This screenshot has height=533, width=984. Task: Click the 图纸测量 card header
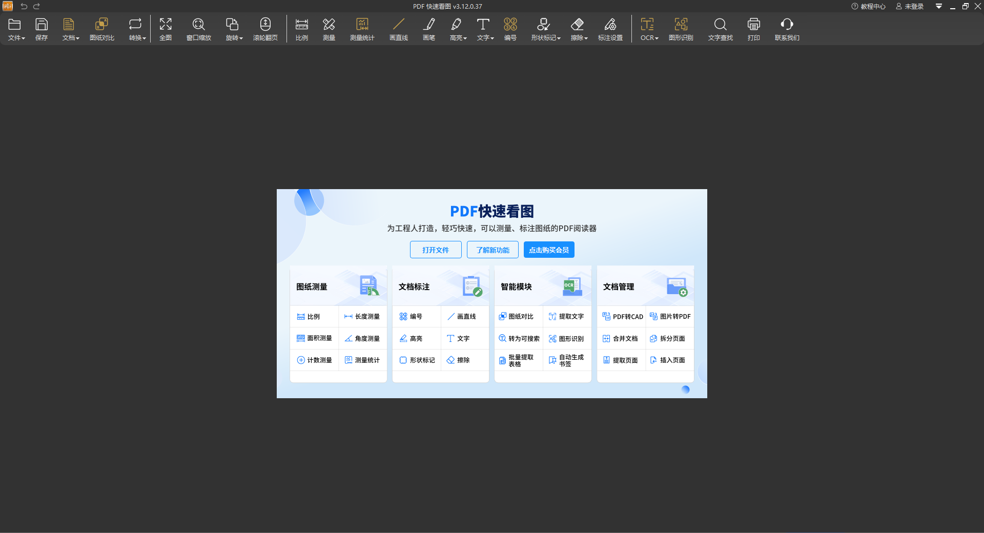point(338,286)
